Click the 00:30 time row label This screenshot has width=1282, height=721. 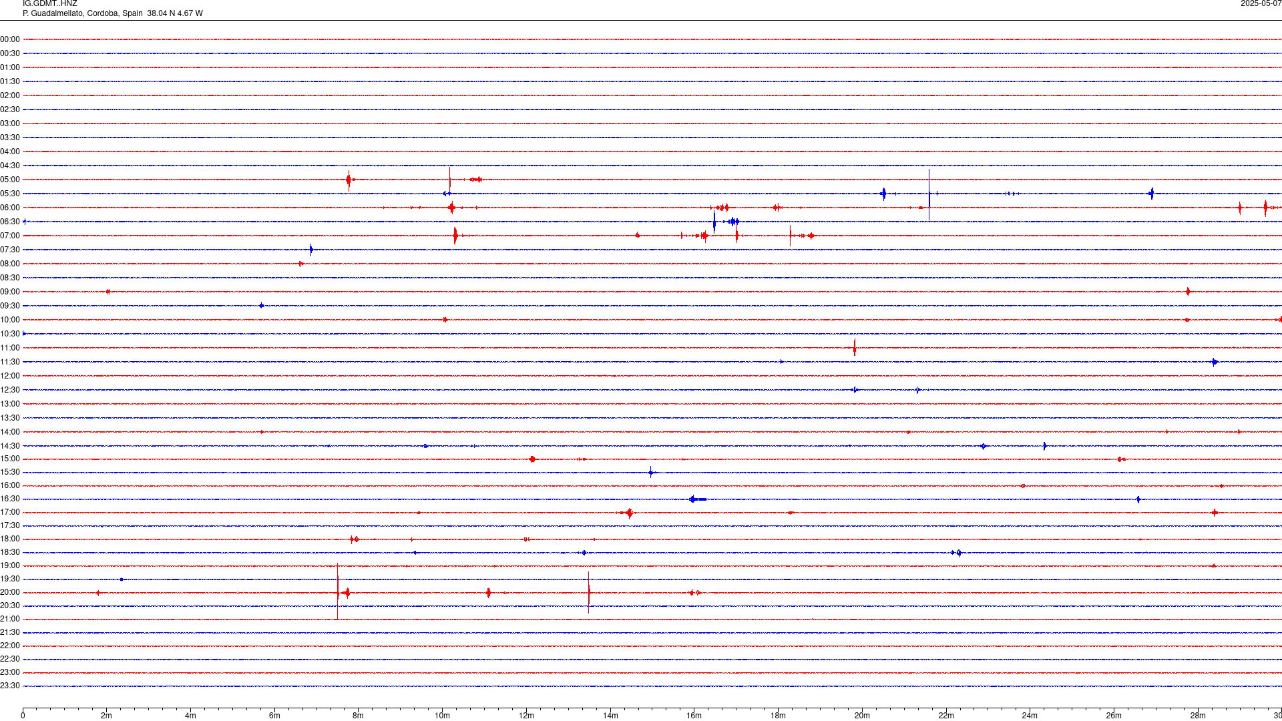click(x=10, y=53)
